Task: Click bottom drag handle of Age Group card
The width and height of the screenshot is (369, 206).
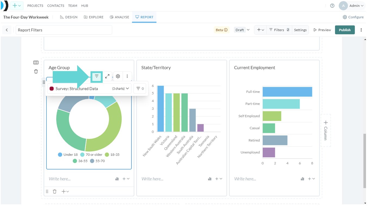Action: pyautogui.click(x=47, y=191)
